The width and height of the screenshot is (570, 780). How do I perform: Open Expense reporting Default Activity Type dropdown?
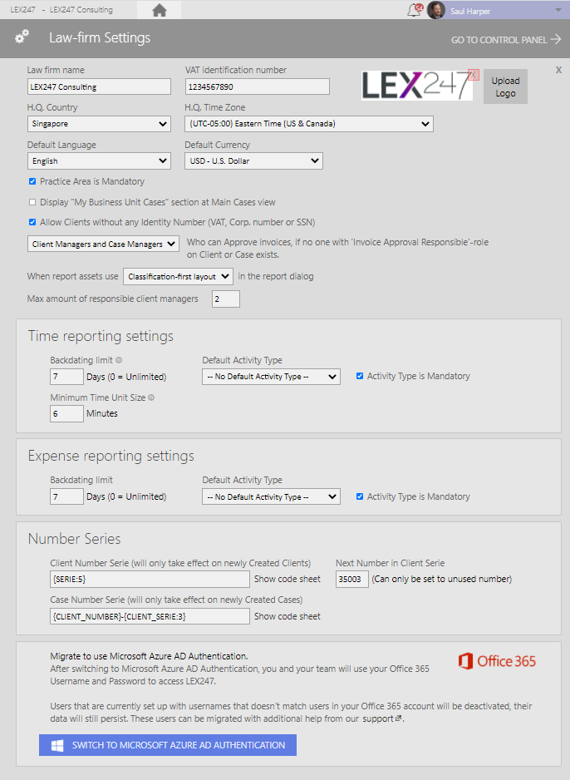271,496
